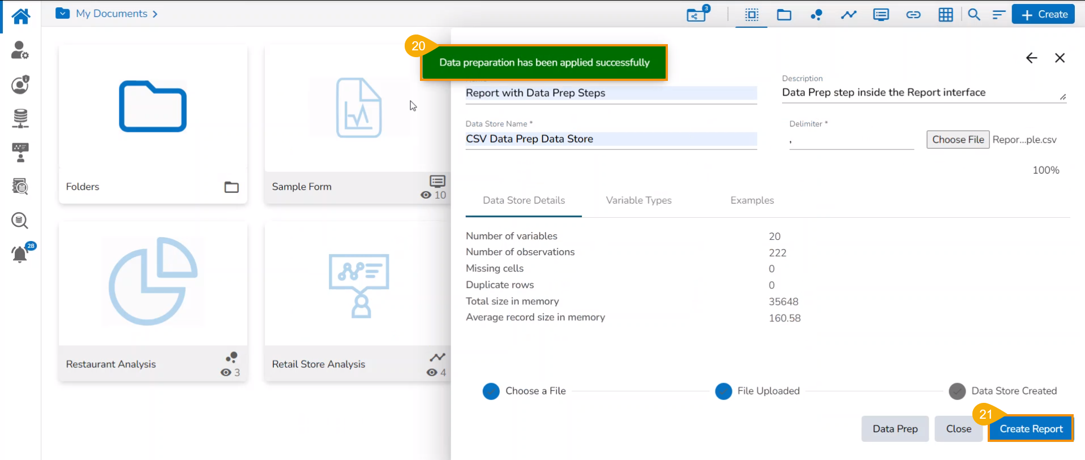Click story dots icon on Restaurant Analysis card
The image size is (1085, 460).
tap(231, 358)
